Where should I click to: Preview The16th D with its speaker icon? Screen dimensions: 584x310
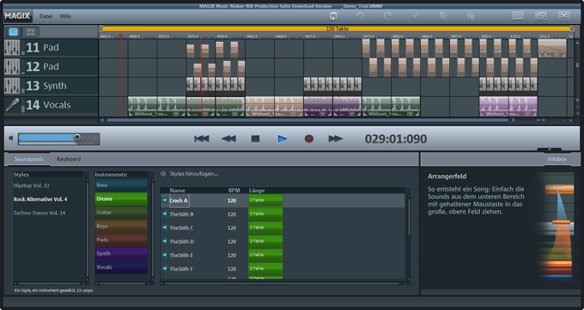click(x=165, y=241)
